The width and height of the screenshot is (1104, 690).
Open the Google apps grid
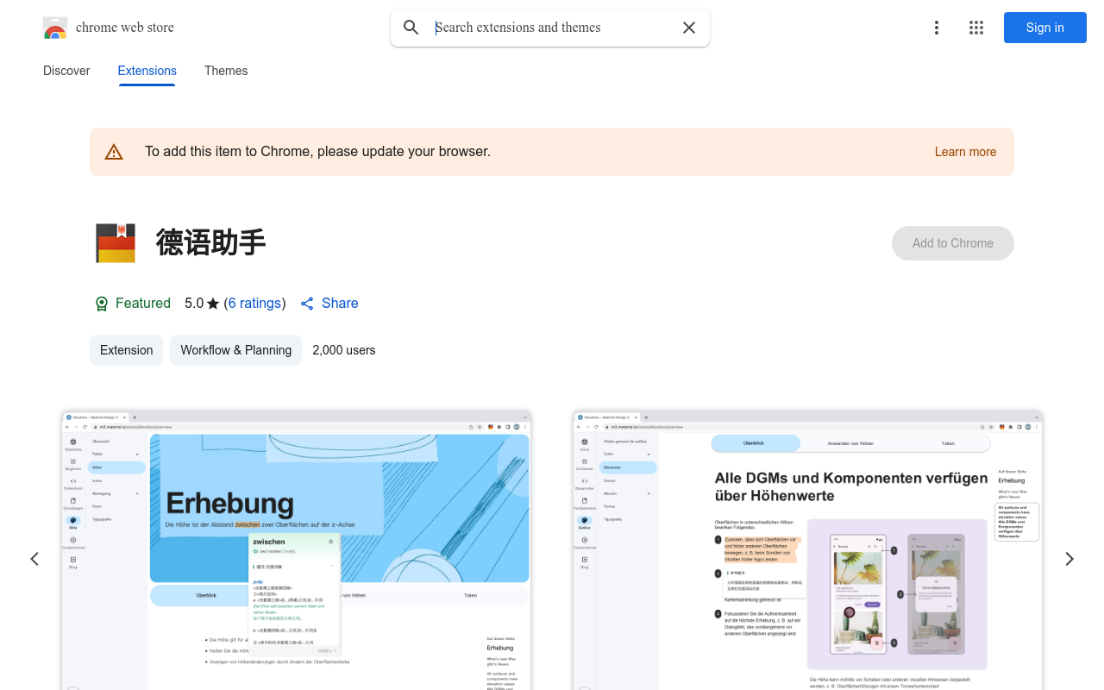tap(976, 28)
